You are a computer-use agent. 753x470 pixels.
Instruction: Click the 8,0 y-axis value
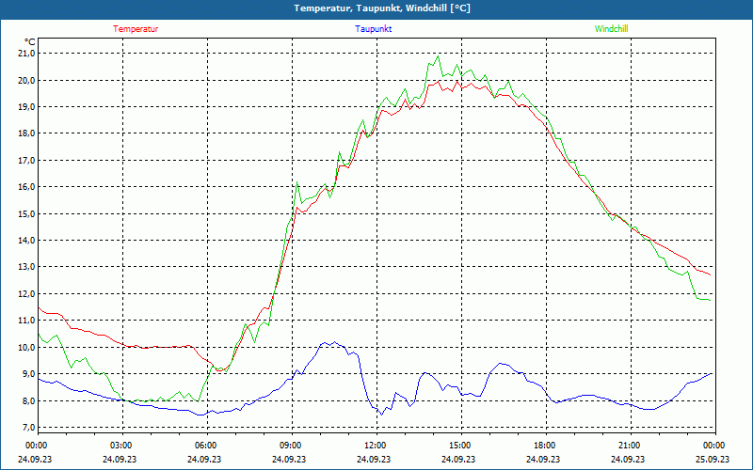[x=28, y=400]
